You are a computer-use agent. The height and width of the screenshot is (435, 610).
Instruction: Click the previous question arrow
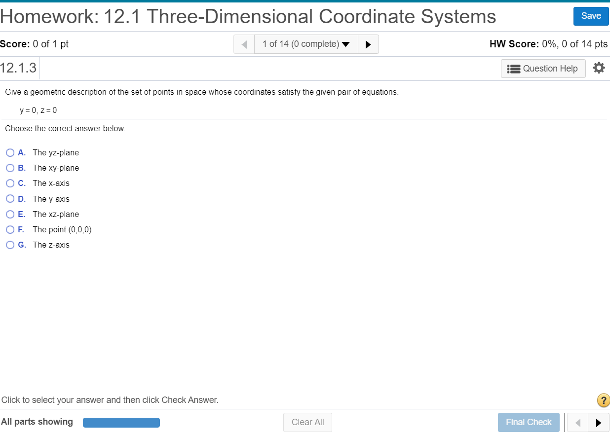tap(244, 44)
